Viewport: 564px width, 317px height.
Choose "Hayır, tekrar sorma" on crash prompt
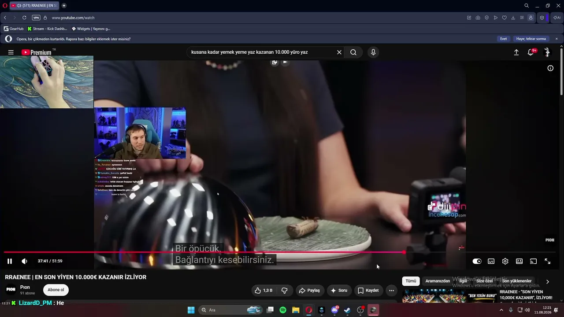click(x=531, y=39)
